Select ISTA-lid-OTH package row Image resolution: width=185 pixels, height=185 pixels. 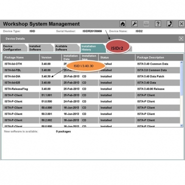[91, 64]
